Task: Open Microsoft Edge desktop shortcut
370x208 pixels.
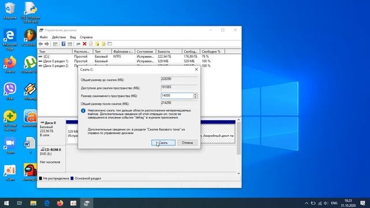Action: (x=10, y=40)
